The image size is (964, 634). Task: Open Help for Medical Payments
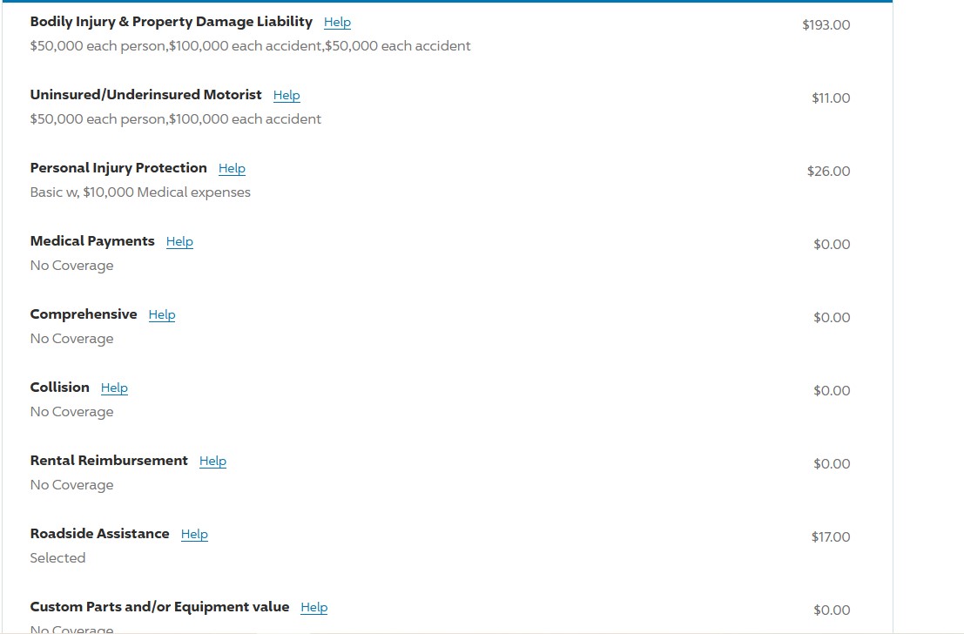[179, 242]
